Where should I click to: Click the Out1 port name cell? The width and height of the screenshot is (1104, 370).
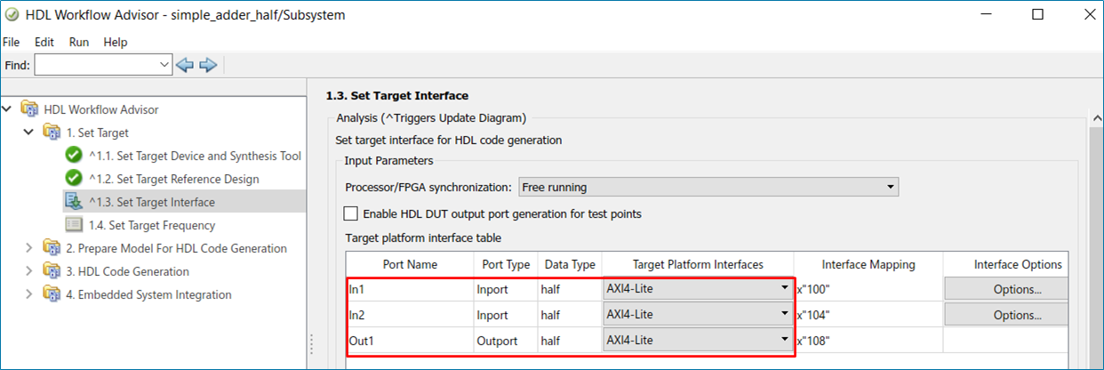pyautogui.click(x=410, y=341)
